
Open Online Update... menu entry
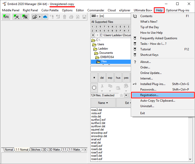[x=163, y=73]
